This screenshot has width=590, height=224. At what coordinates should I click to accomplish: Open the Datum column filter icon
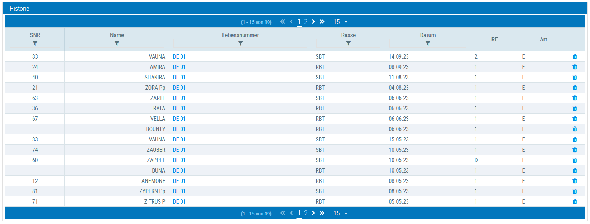[428, 44]
